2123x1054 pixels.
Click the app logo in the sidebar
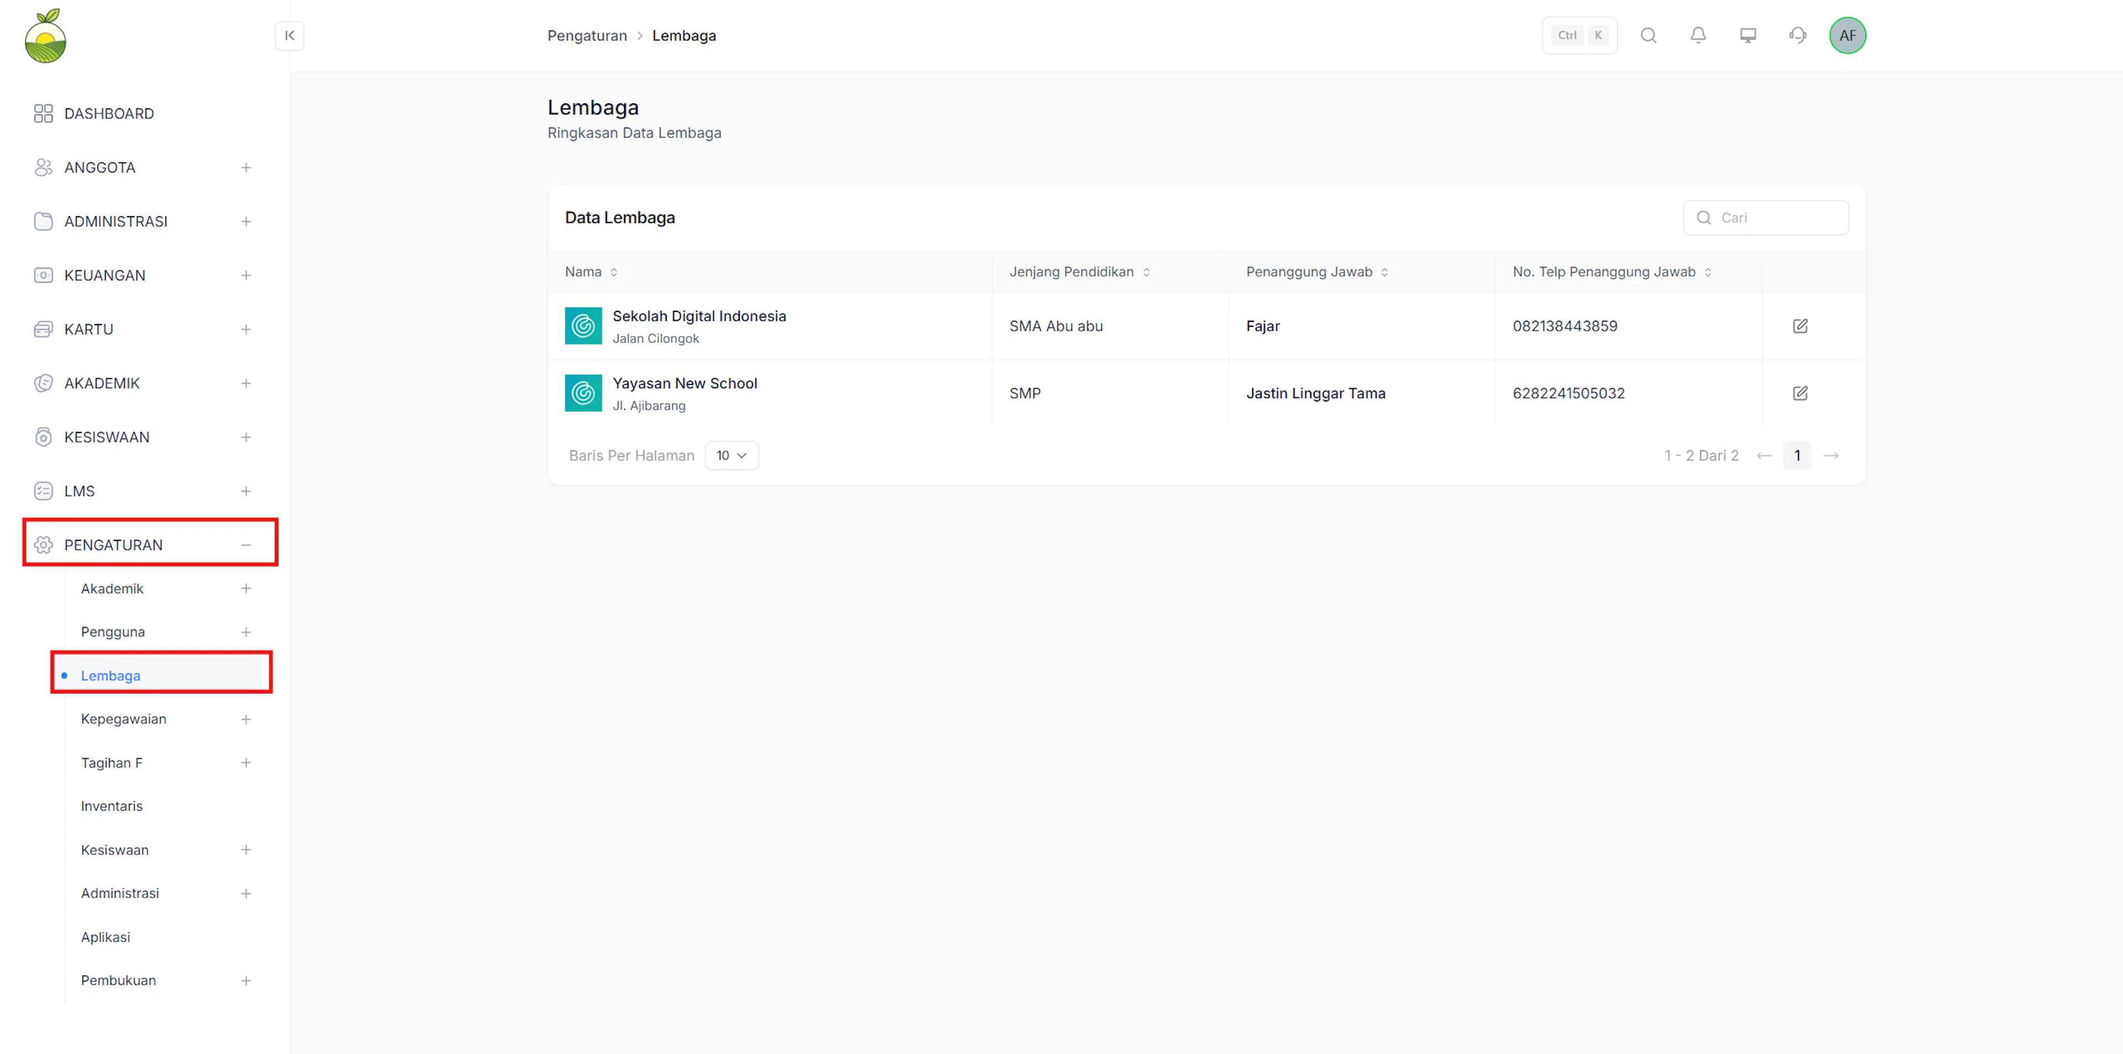(45, 36)
